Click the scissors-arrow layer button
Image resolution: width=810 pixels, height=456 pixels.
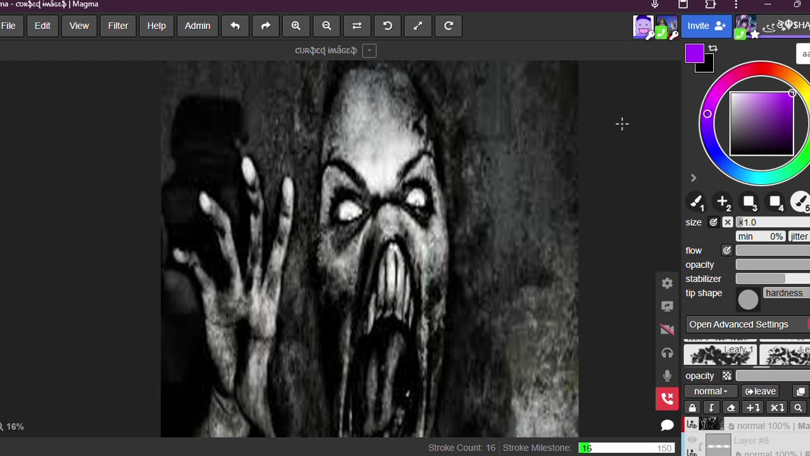pyautogui.click(x=777, y=408)
